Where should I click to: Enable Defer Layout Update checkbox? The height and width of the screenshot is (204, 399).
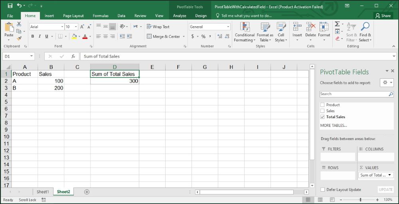[x=322, y=190]
